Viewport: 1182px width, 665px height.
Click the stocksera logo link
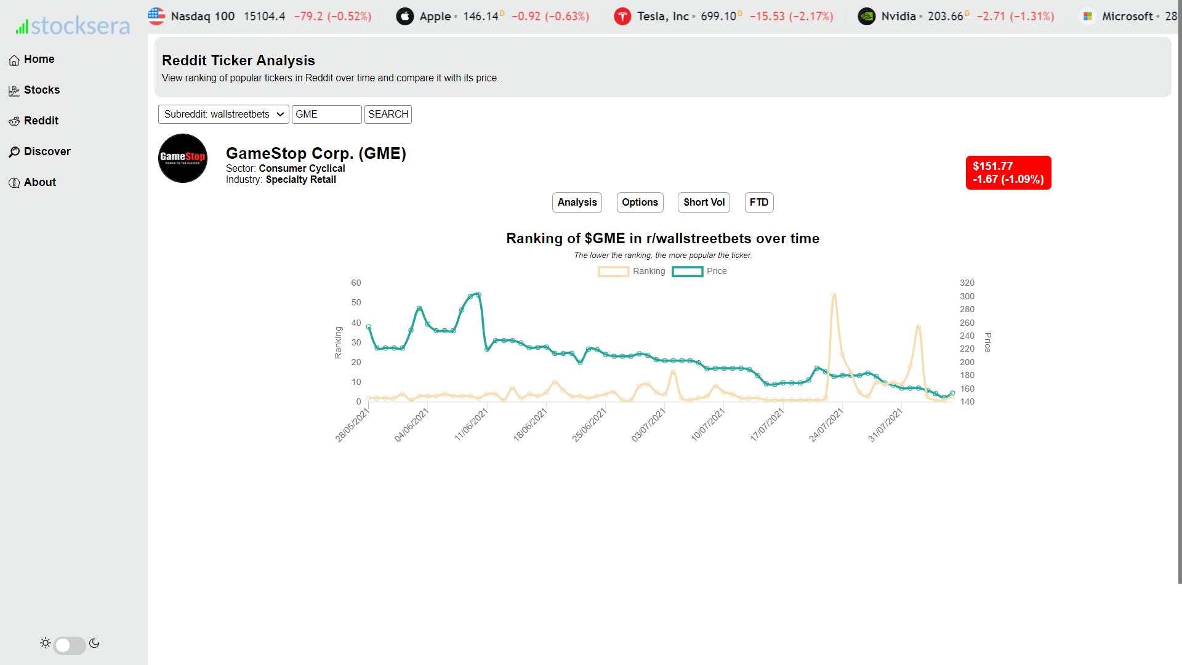click(x=73, y=26)
